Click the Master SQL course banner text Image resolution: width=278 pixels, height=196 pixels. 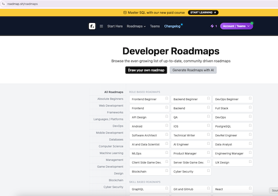point(156,13)
